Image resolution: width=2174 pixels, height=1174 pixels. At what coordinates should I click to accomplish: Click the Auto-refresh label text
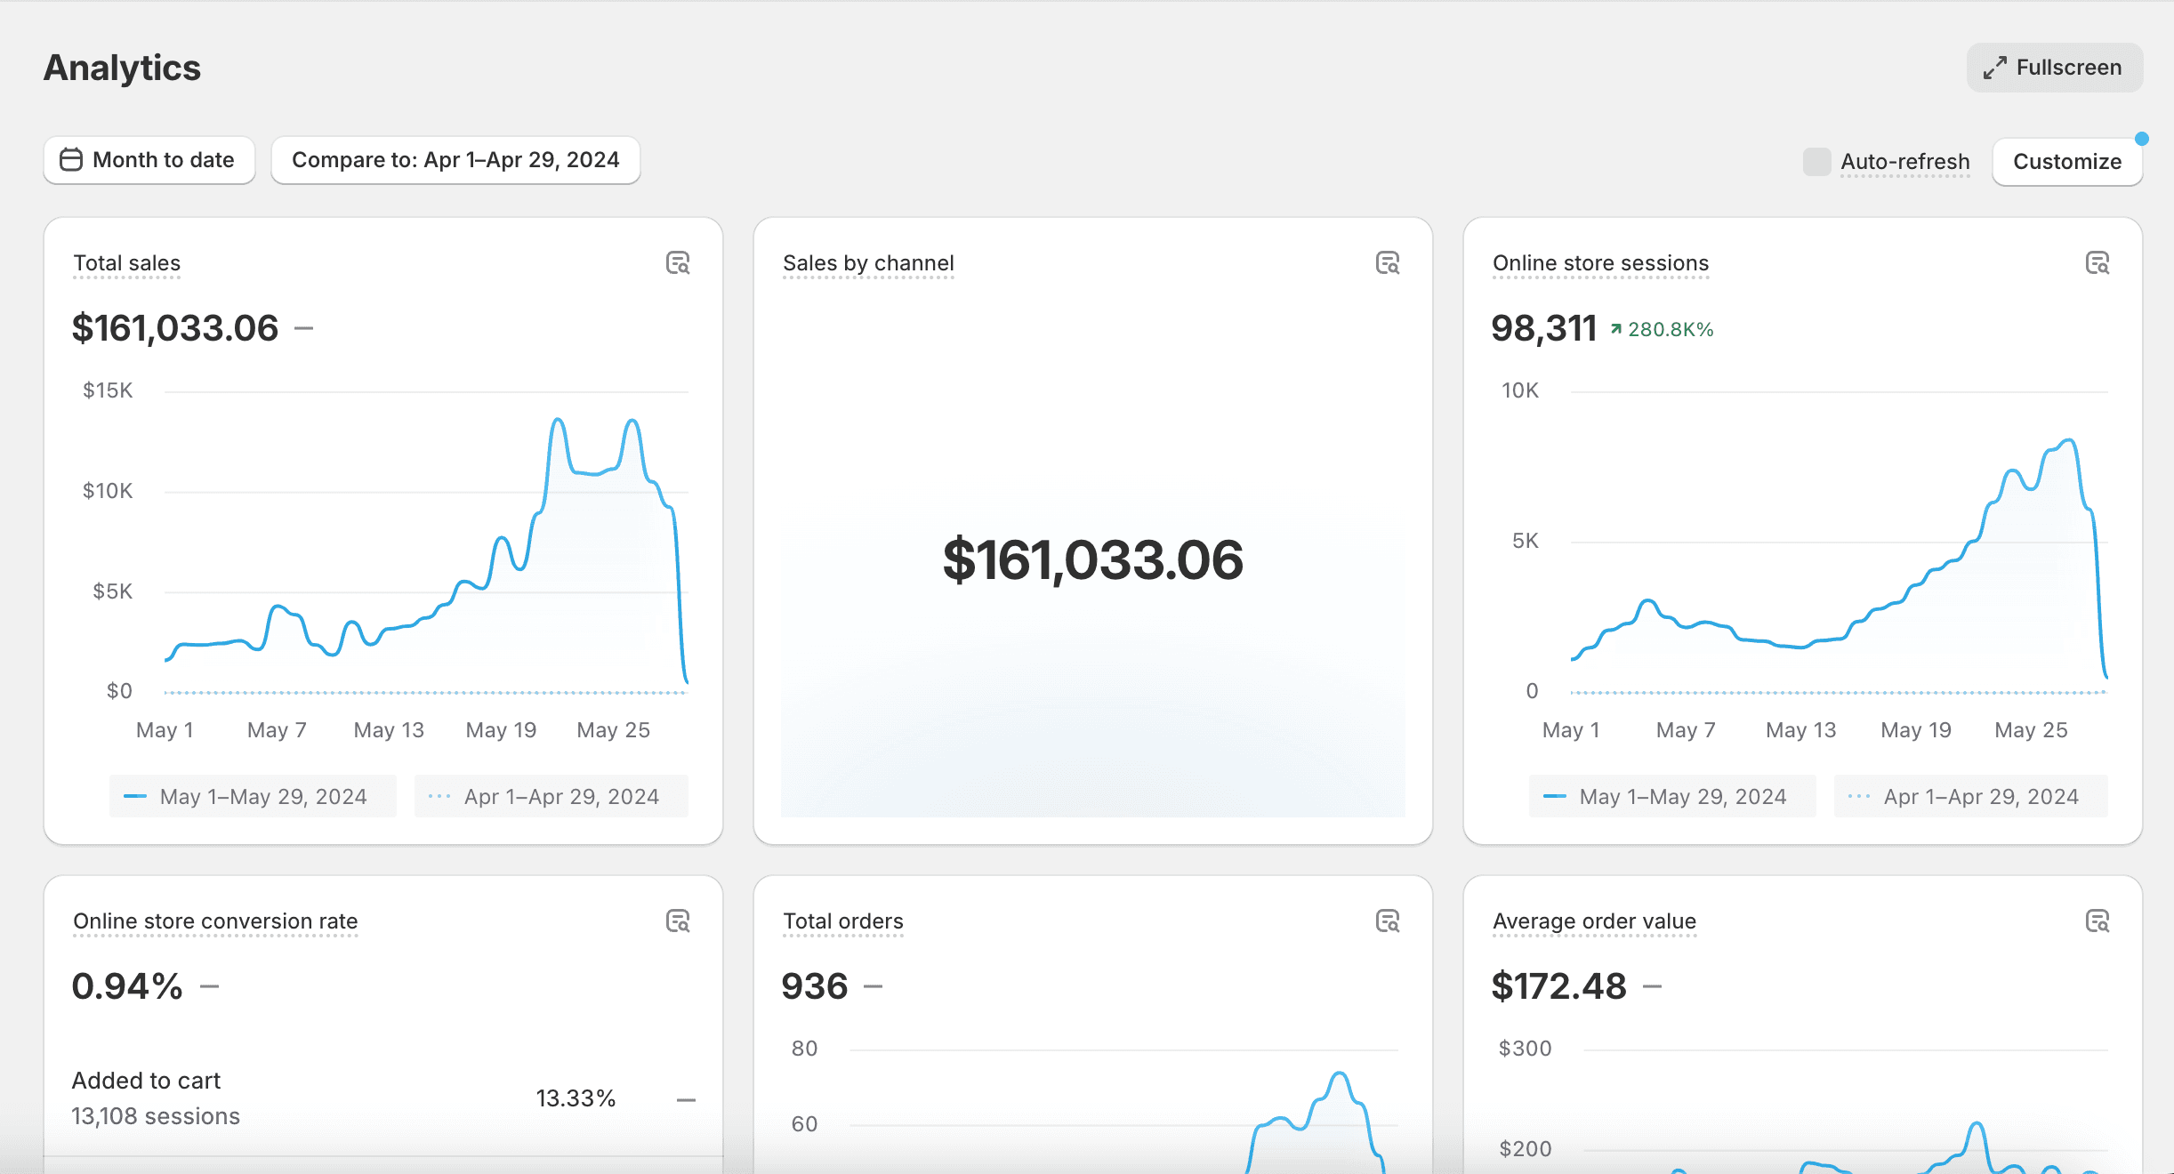1905,162
